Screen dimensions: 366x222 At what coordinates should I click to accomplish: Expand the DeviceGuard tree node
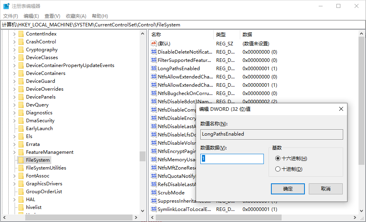point(15,81)
